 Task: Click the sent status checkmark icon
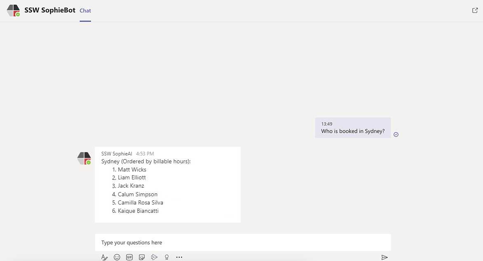(x=396, y=134)
